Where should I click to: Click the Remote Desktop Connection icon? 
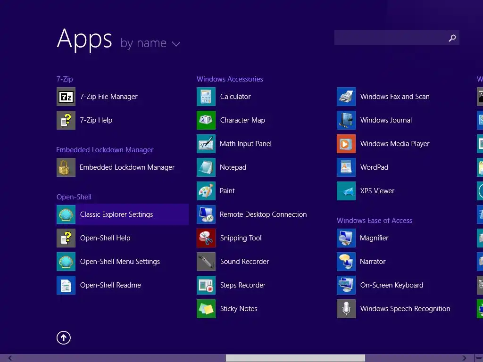pyautogui.click(x=206, y=214)
